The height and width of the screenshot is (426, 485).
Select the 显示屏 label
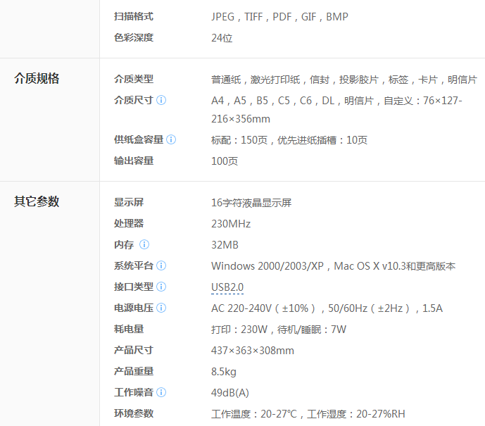[x=129, y=202]
